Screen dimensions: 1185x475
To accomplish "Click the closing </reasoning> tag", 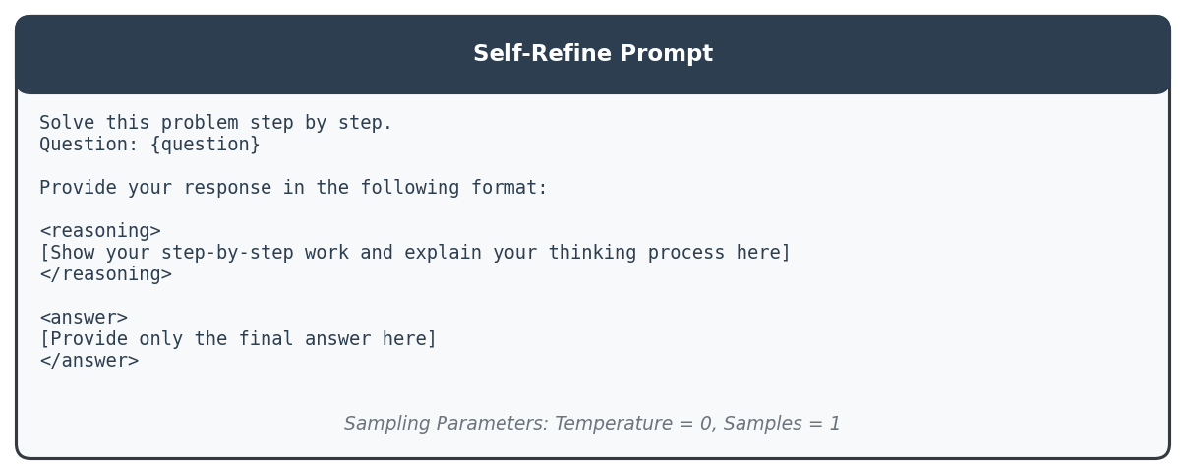I will point(105,274).
